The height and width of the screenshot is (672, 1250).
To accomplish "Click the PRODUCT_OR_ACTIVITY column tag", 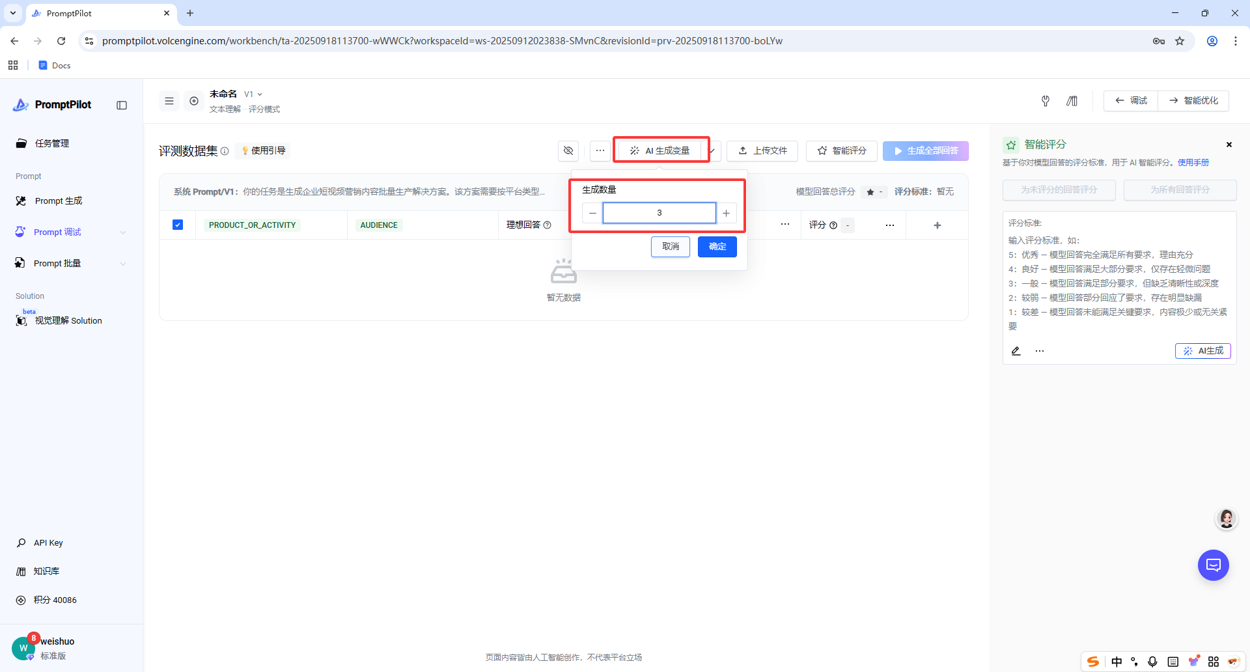I will coord(252,225).
